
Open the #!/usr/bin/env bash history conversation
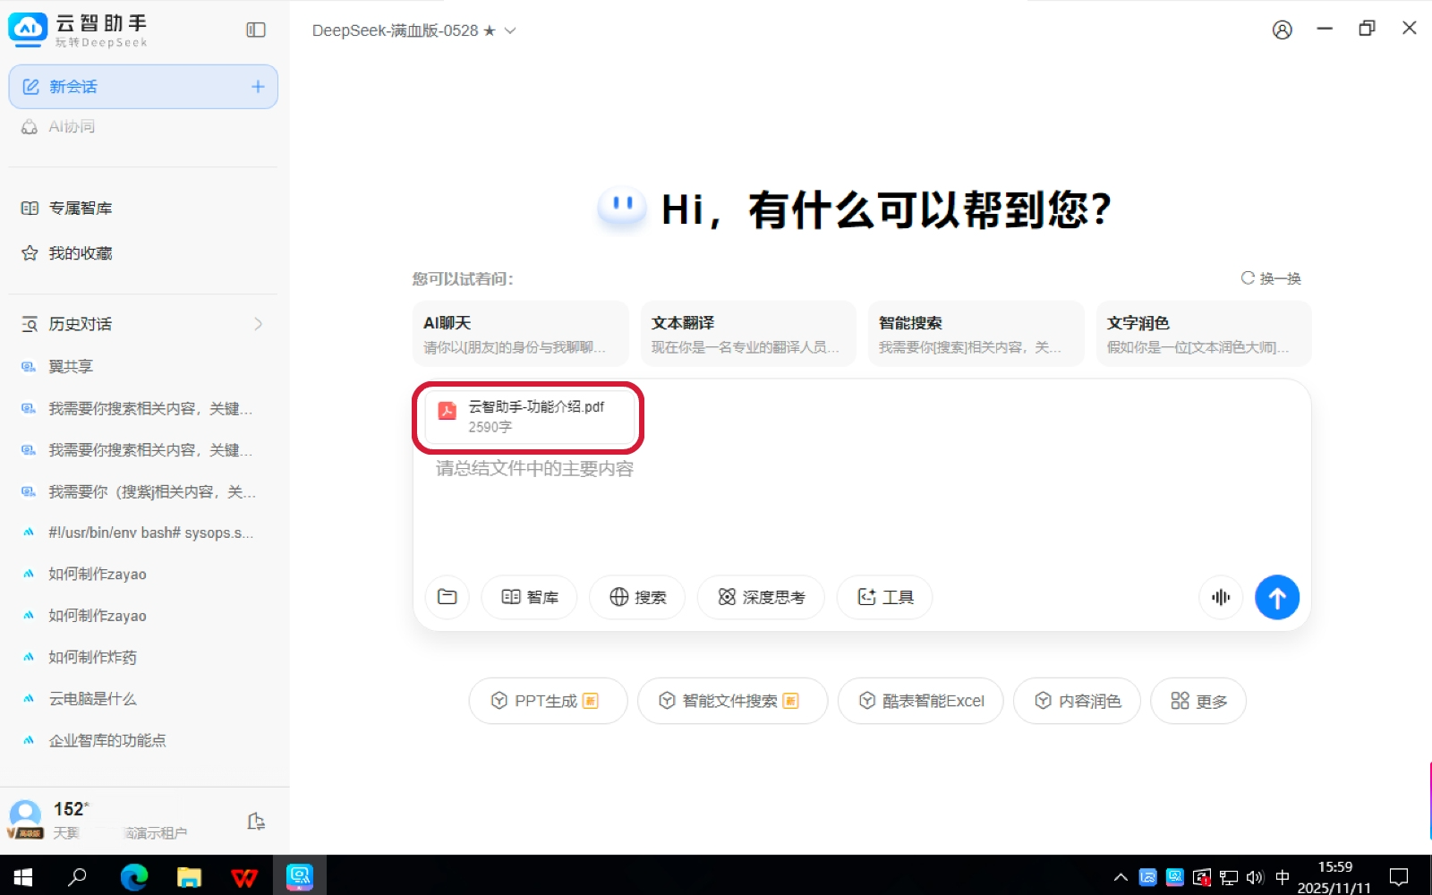(x=143, y=533)
